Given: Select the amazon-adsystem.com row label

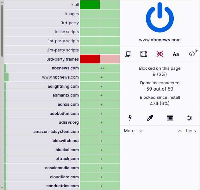Looking at the screenshot, I should click(42, 132).
